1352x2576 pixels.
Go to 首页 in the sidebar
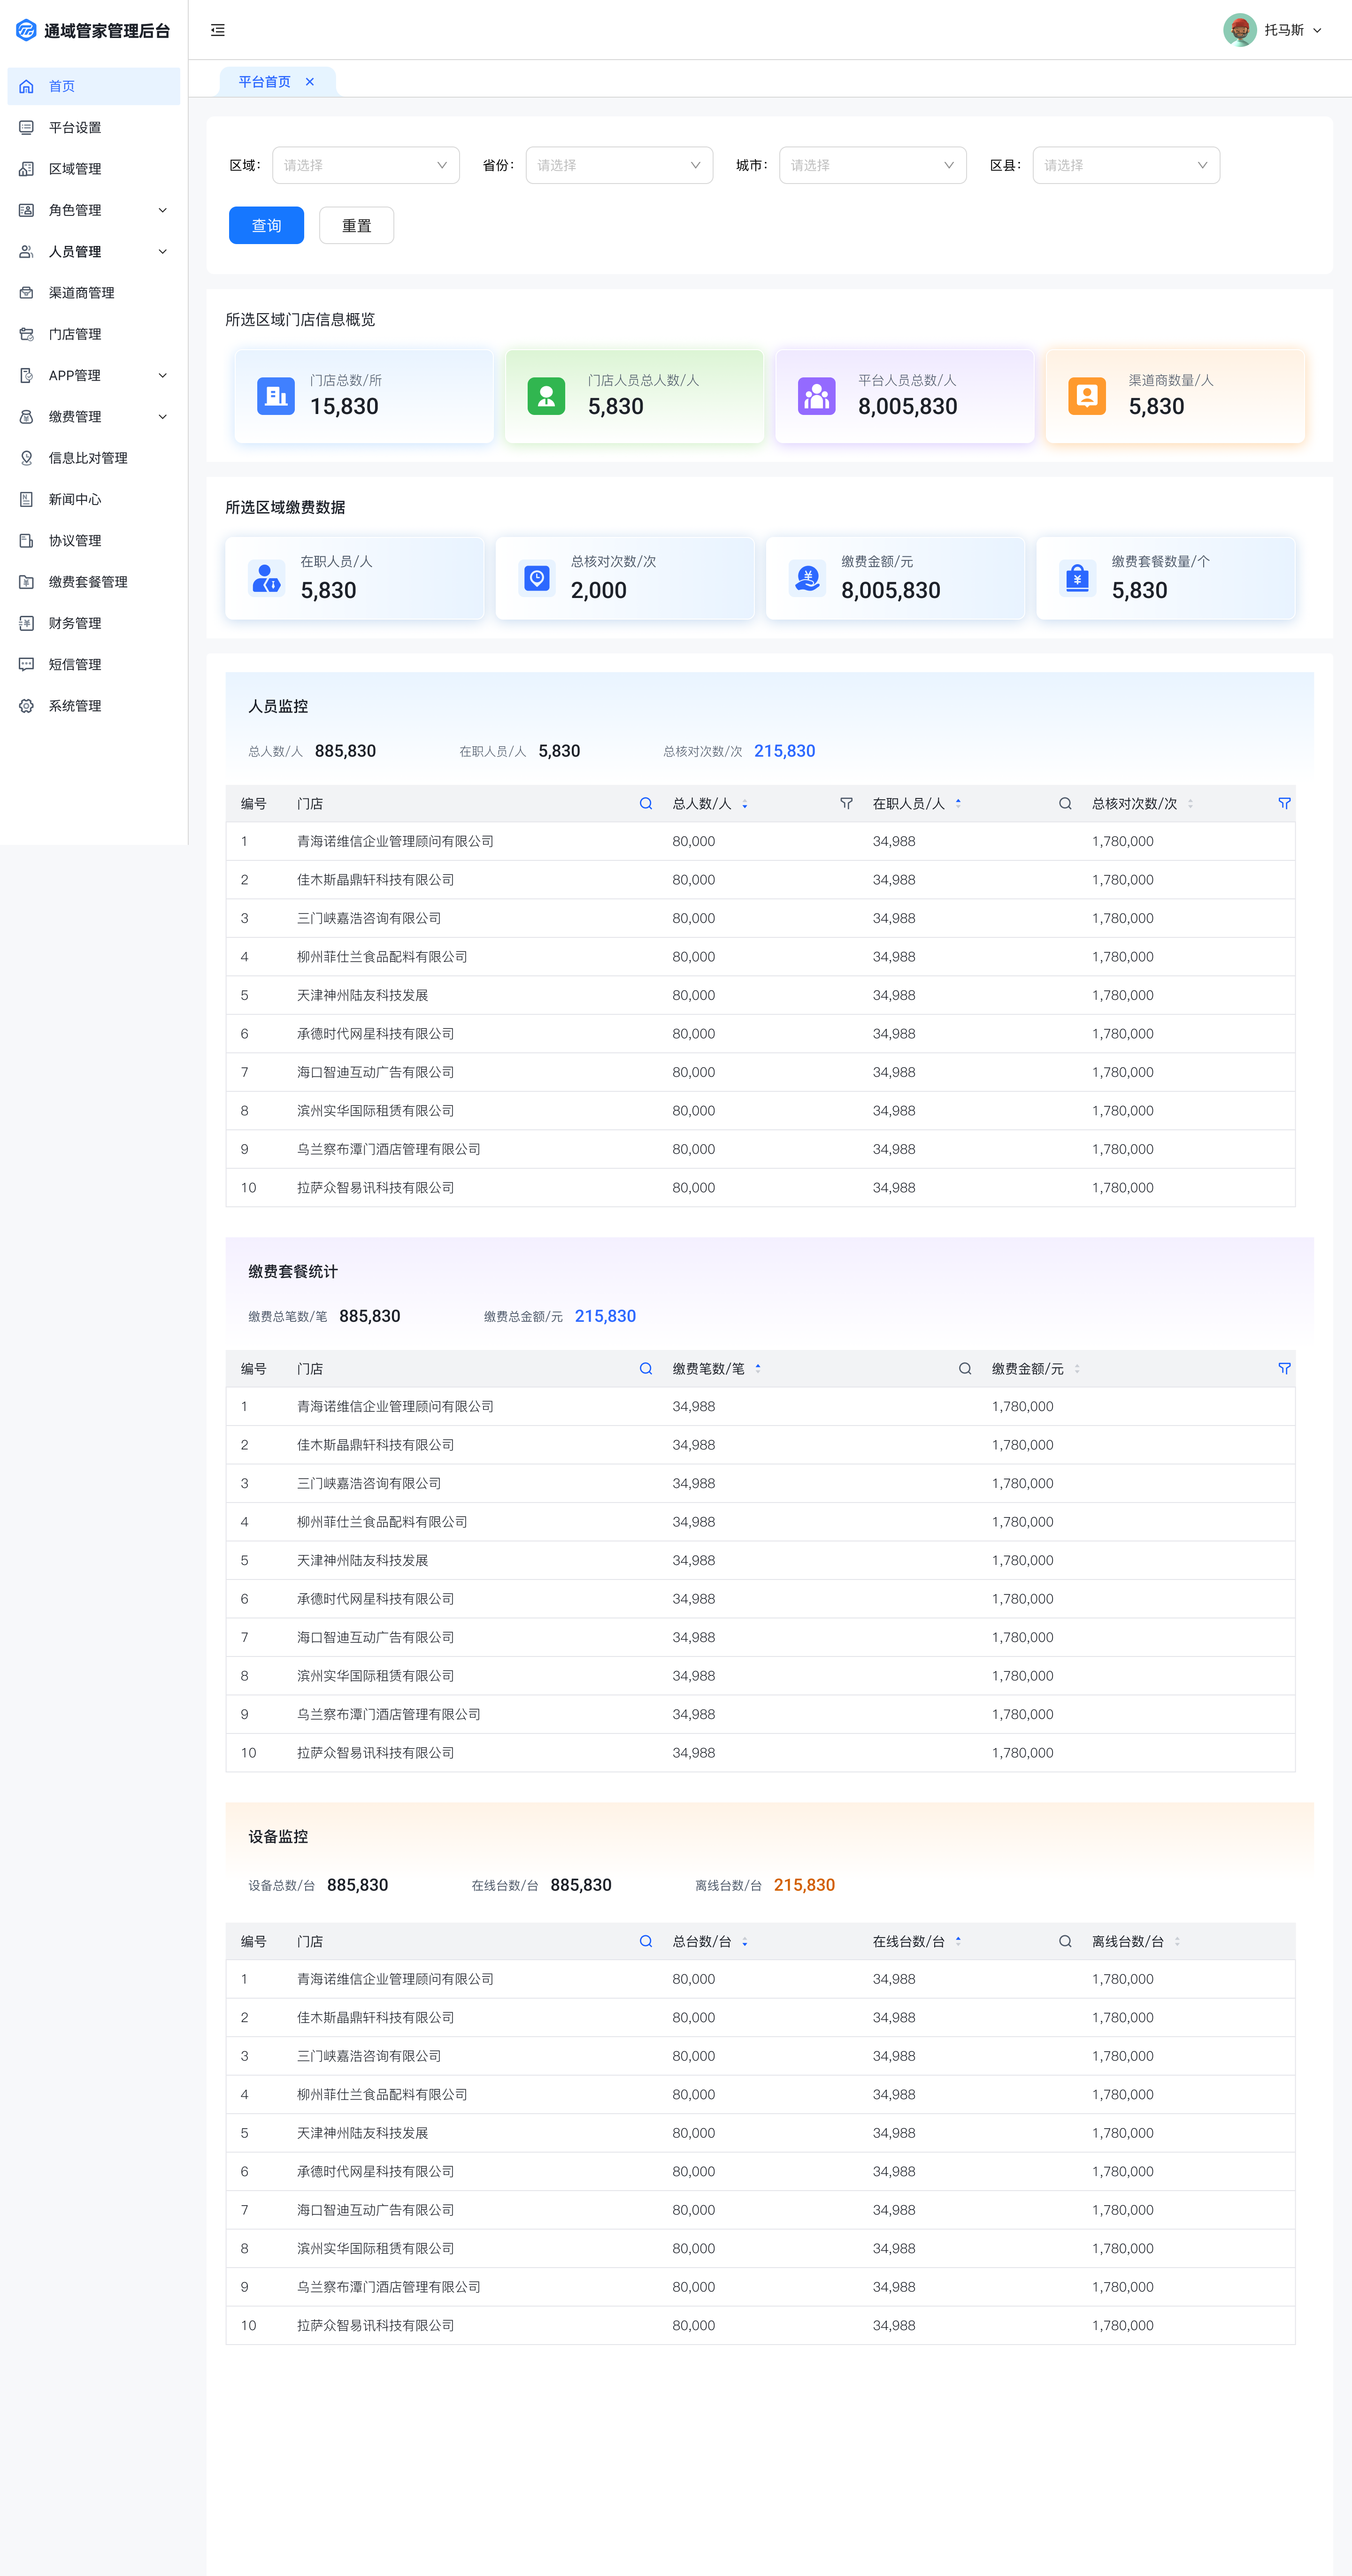[94, 86]
